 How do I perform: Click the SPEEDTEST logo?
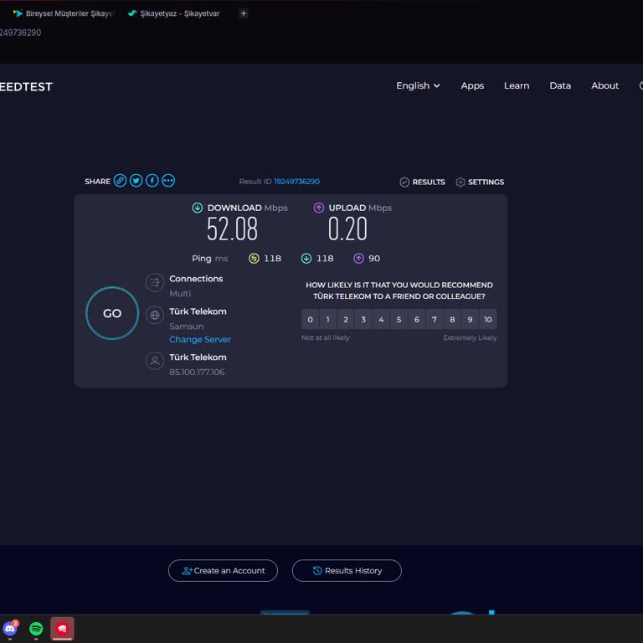[x=26, y=86]
